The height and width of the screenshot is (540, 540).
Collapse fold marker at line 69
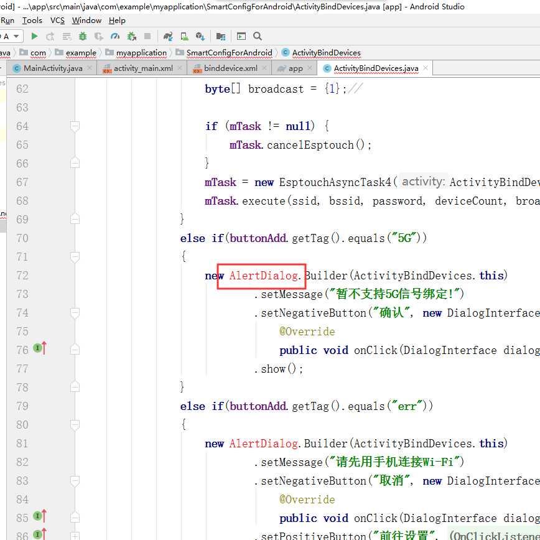(x=75, y=219)
